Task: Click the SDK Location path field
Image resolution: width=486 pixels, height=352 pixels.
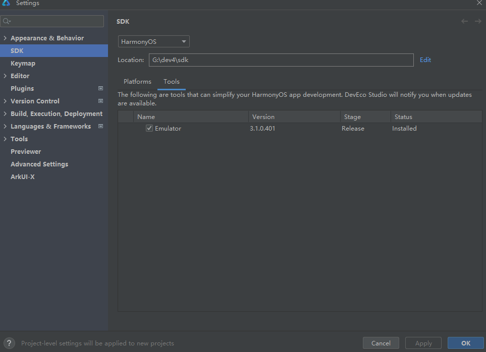Action: click(x=281, y=60)
